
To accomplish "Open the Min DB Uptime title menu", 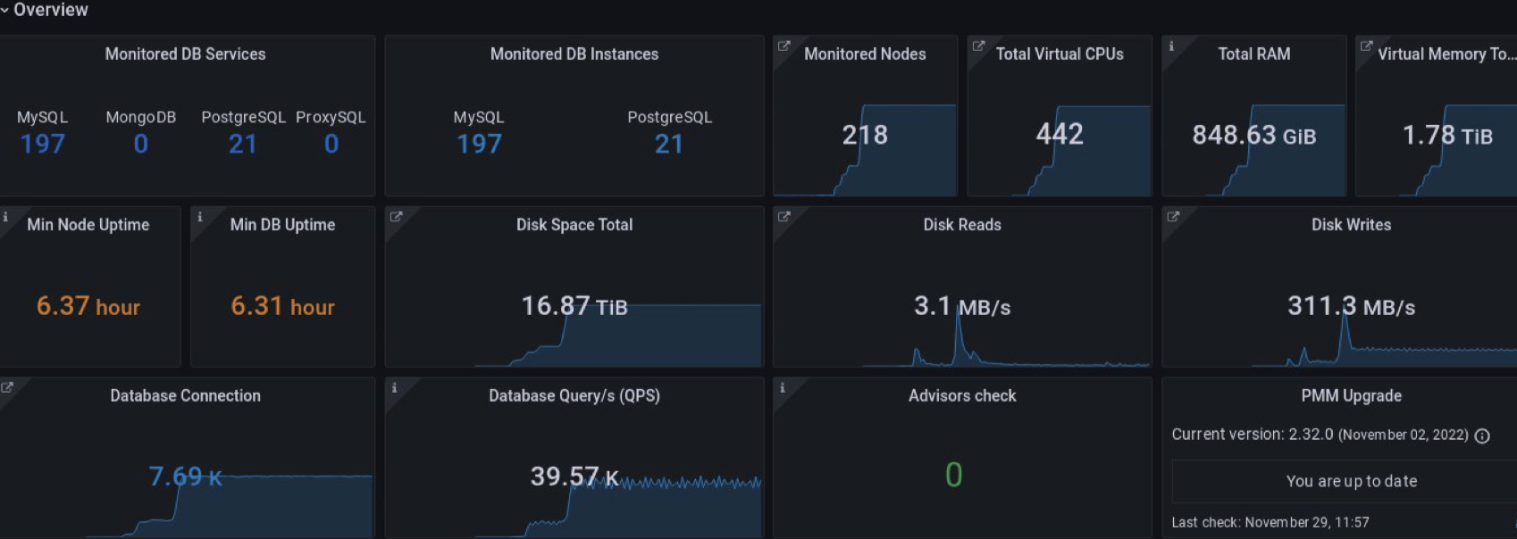I will coord(282,225).
